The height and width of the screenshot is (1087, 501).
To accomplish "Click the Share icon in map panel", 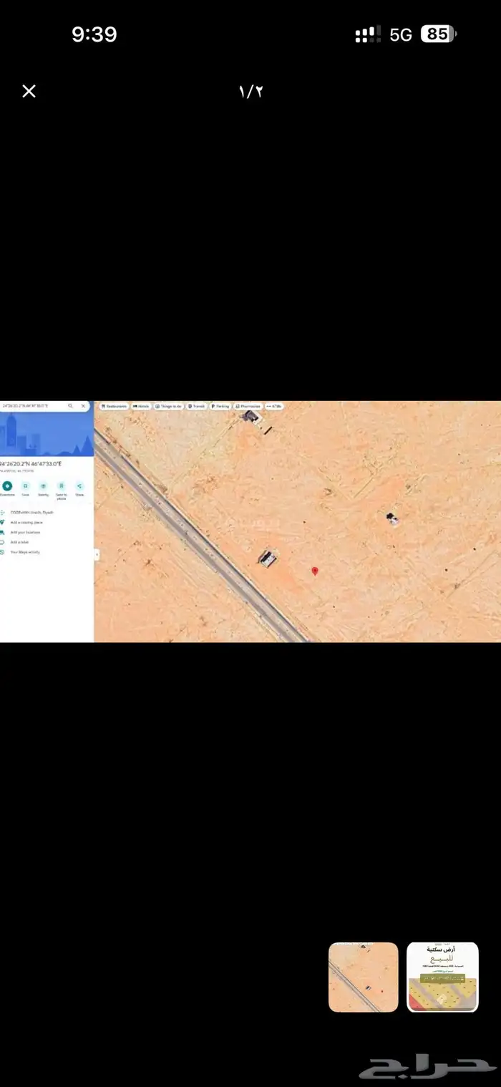I will point(79,486).
